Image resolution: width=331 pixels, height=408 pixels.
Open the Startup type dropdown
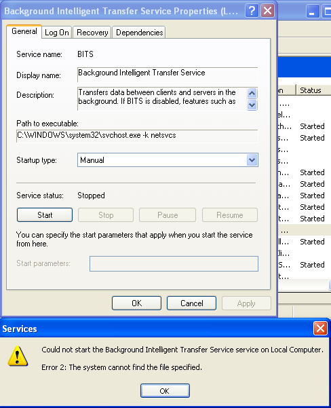pos(252,160)
